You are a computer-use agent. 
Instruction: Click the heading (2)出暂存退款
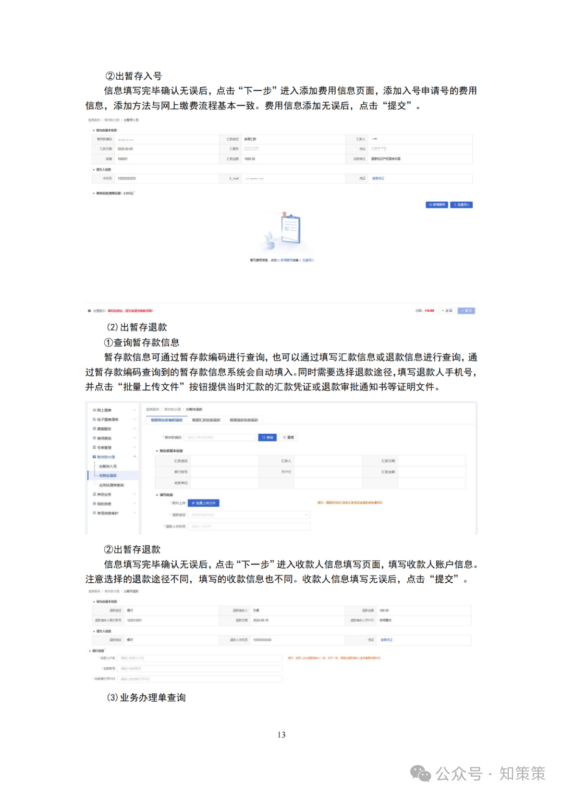[x=137, y=327]
